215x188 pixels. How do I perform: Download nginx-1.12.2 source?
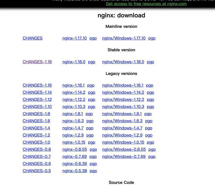pyautogui.click(x=74, y=100)
